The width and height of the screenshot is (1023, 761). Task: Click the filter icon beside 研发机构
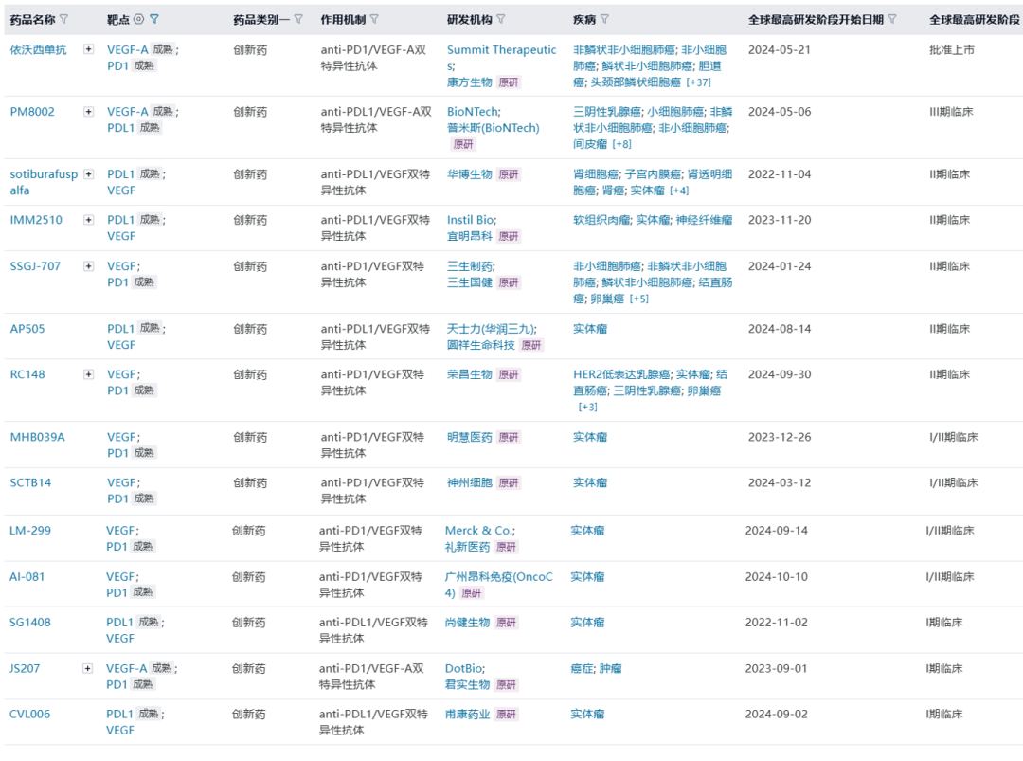click(x=501, y=19)
